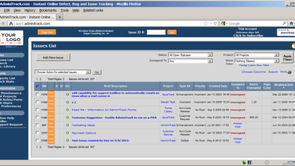Click Go button next to action dropdown
This screenshot has width=295, height=166.
pyautogui.click(x=97, y=72)
